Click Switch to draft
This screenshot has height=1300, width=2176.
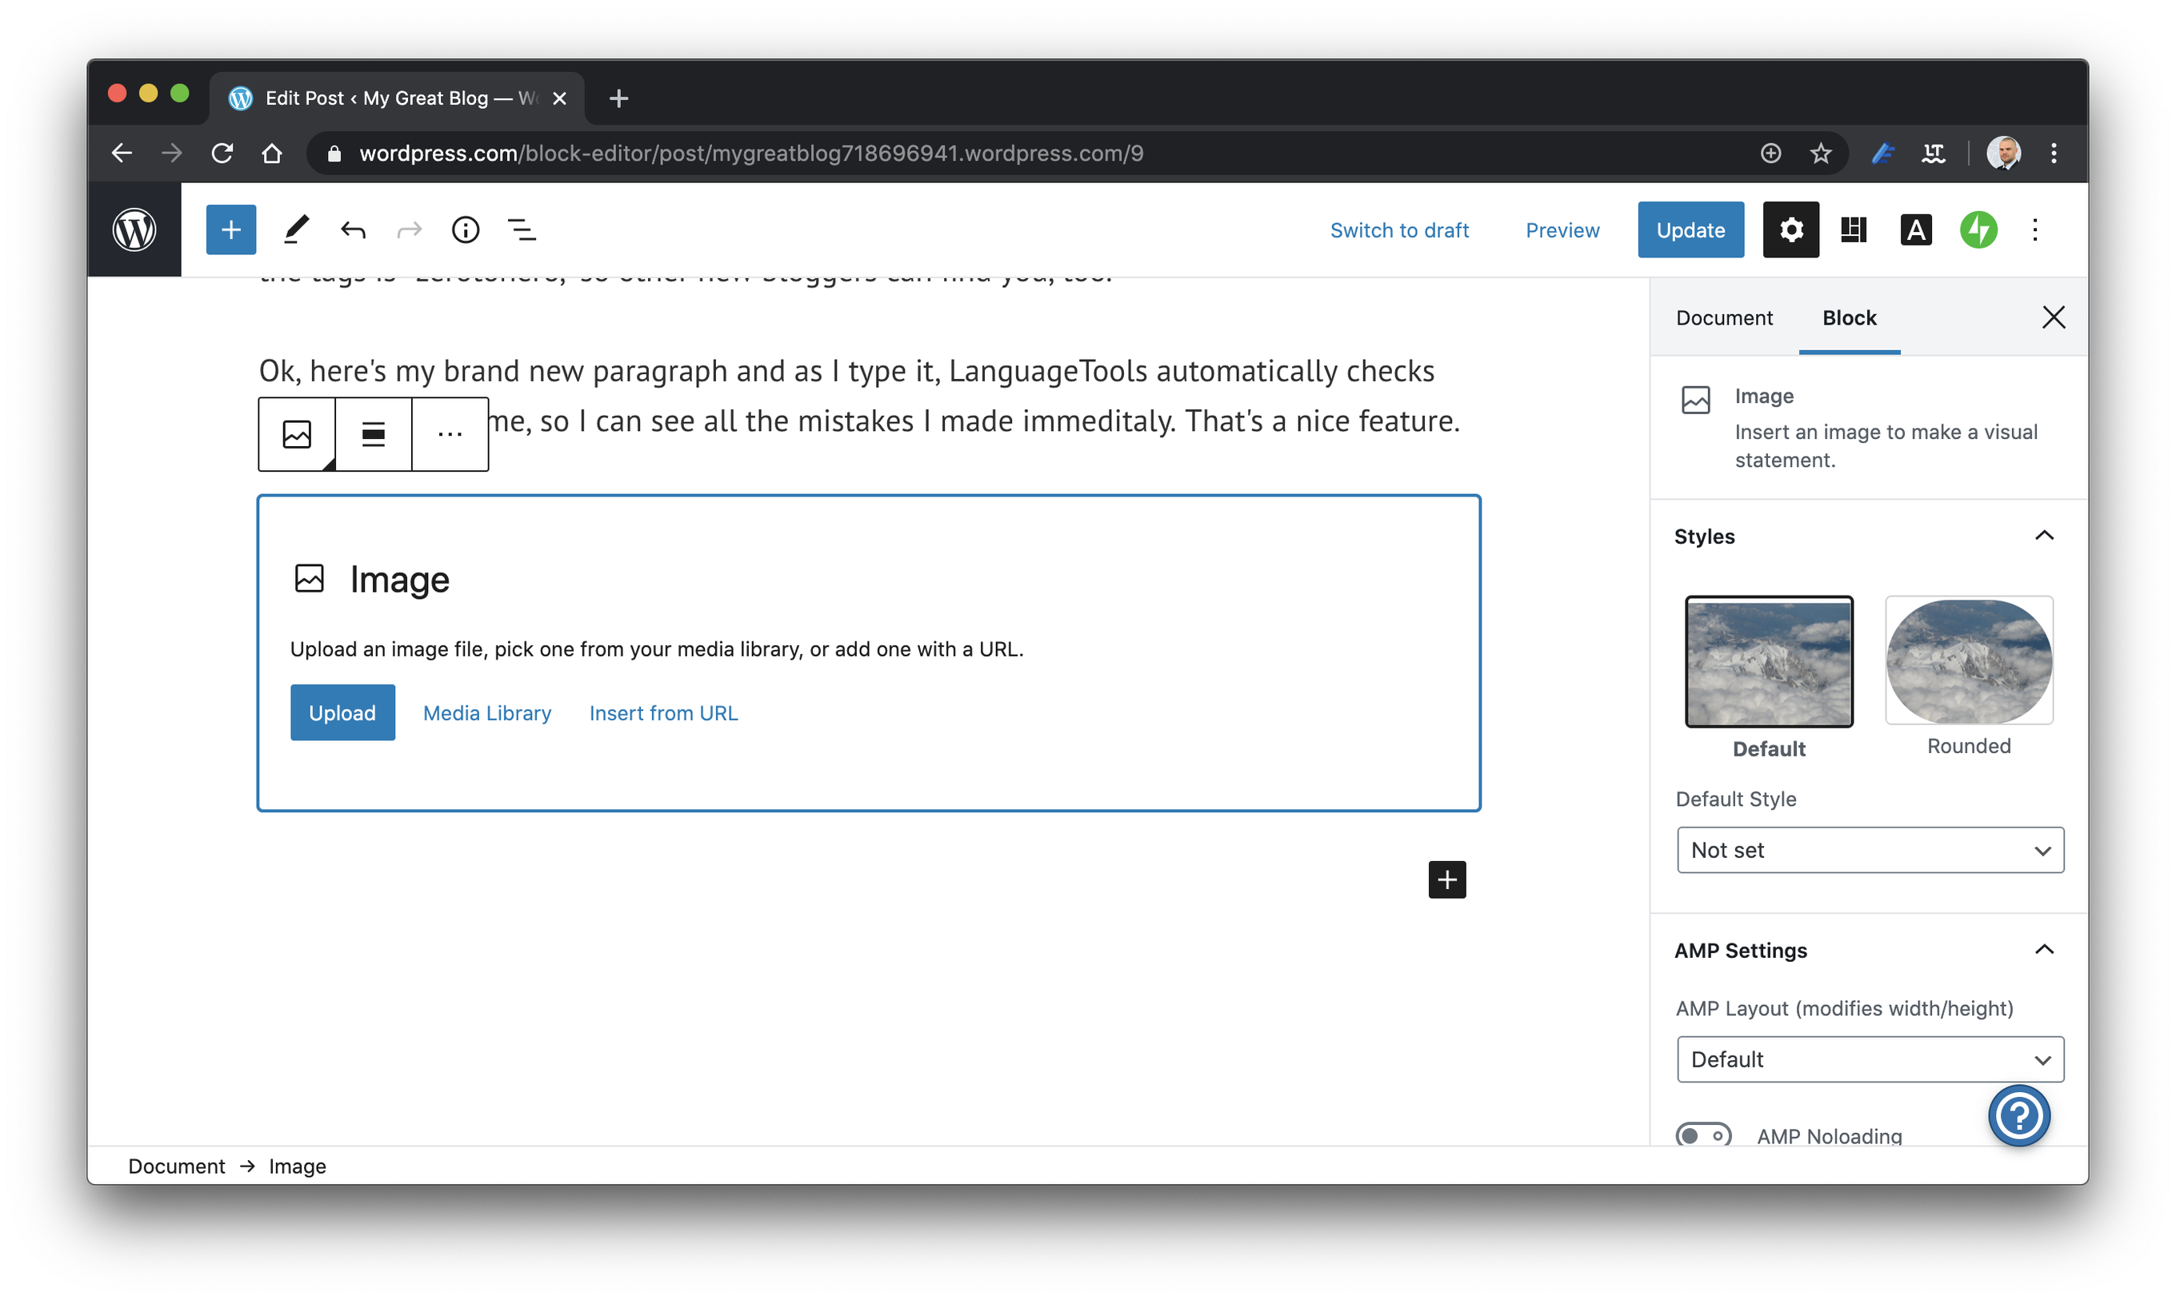(1398, 229)
